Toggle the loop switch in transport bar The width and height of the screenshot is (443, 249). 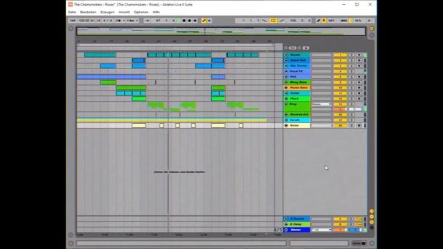click(x=273, y=21)
